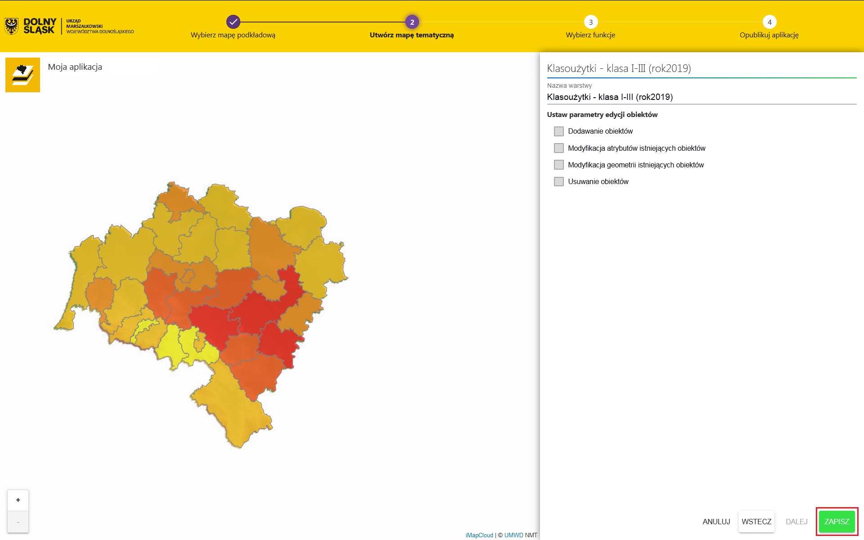This screenshot has height=540, width=864.
Task: Click the ANULUJ button
Action: [716, 522]
